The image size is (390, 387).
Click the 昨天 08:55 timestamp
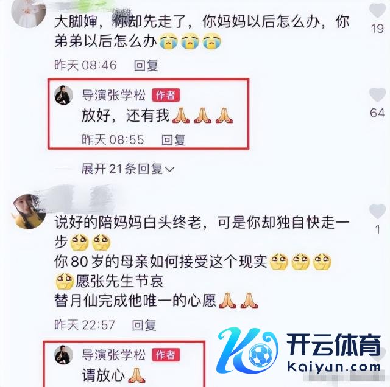(x=113, y=140)
